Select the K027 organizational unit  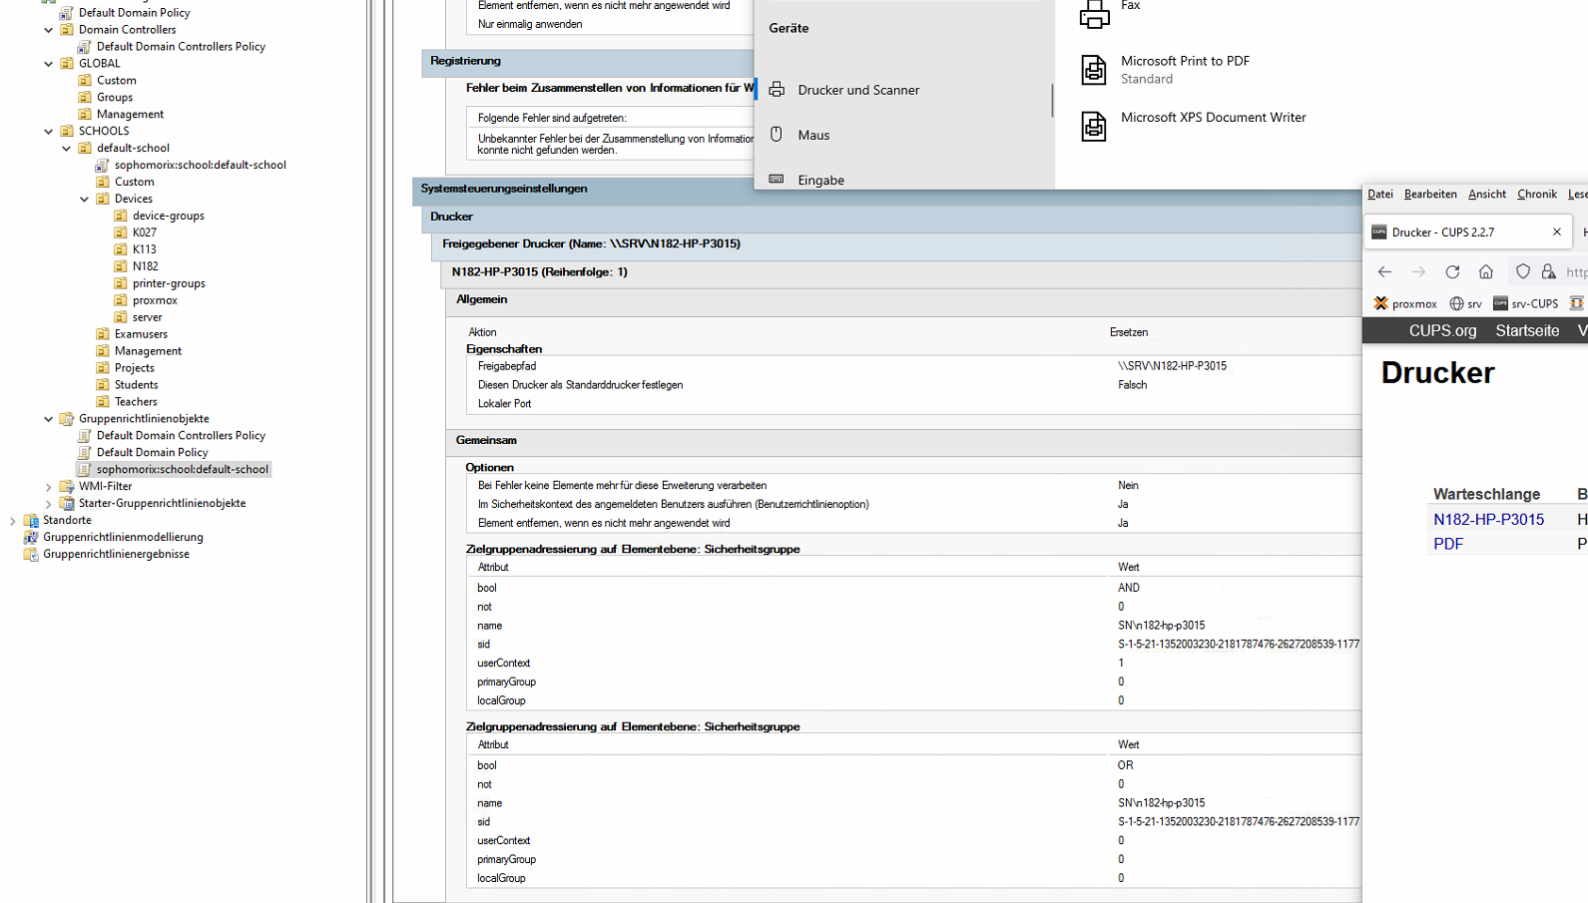pyautogui.click(x=144, y=232)
